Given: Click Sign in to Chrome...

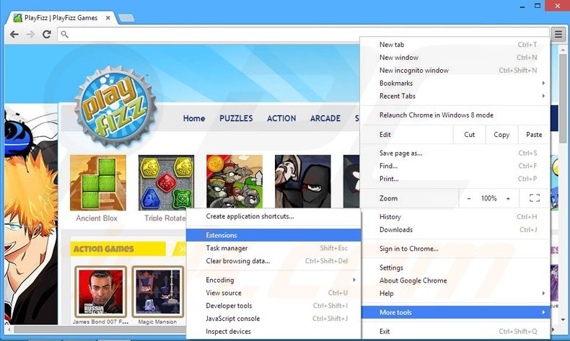Looking at the screenshot, I should (455, 249).
